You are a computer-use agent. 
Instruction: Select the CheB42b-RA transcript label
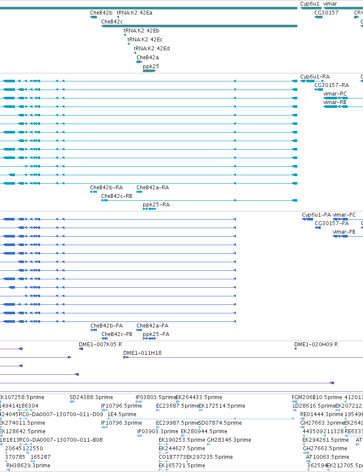106,188
